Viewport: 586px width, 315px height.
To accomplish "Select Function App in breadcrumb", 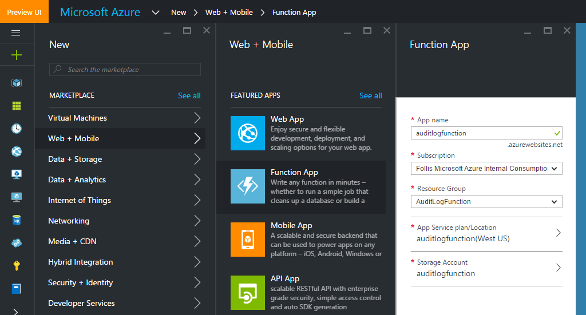I will coord(294,13).
